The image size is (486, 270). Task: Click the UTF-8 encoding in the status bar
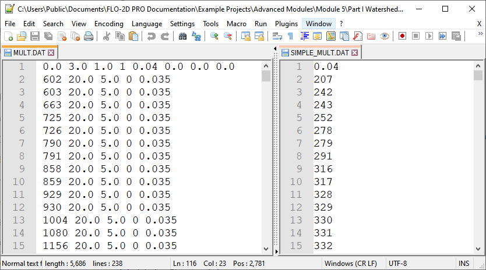[399, 264]
